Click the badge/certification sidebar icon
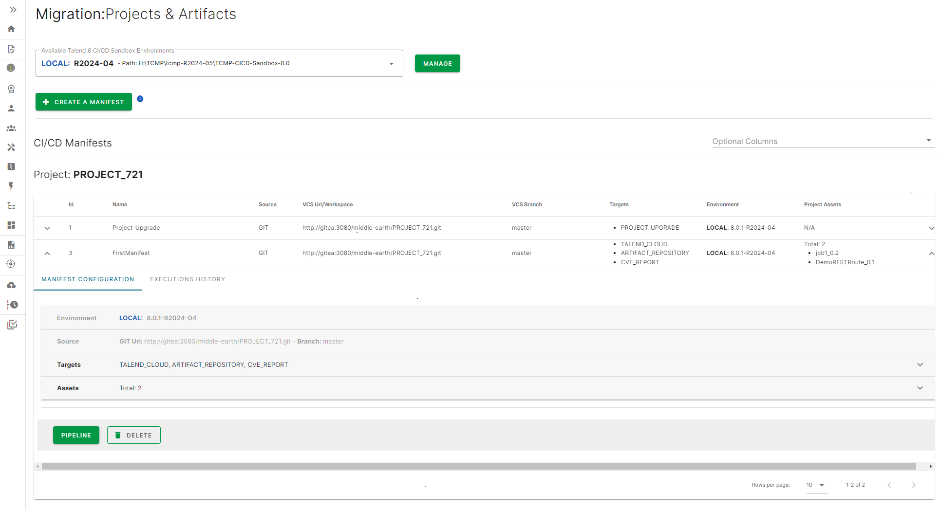The image size is (940, 509). click(11, 89)
